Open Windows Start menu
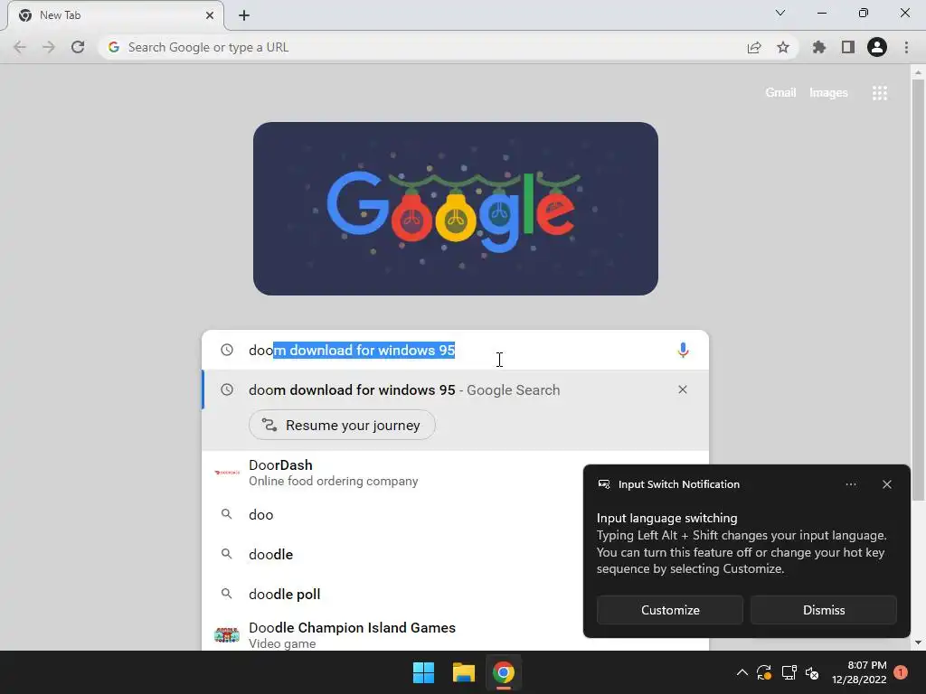The image size is (926, 694). click(x=423, y=672)
